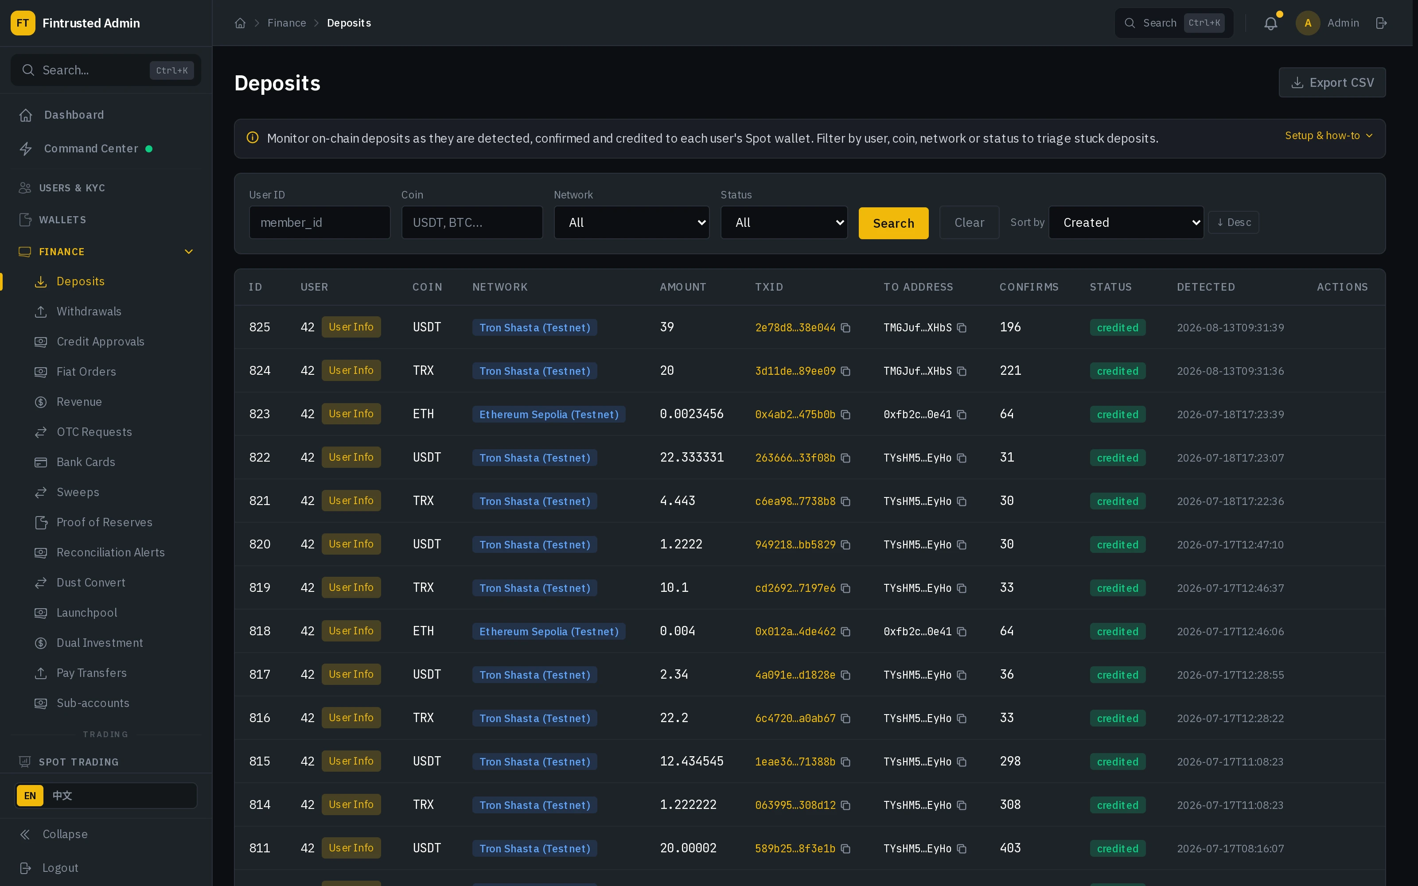1418x886 pixels.
Task: Go to Fiat Orders
Action: tap(86, 372)
